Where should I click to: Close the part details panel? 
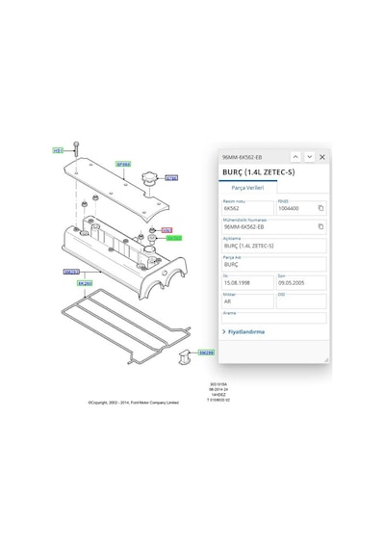click(322, 157)
